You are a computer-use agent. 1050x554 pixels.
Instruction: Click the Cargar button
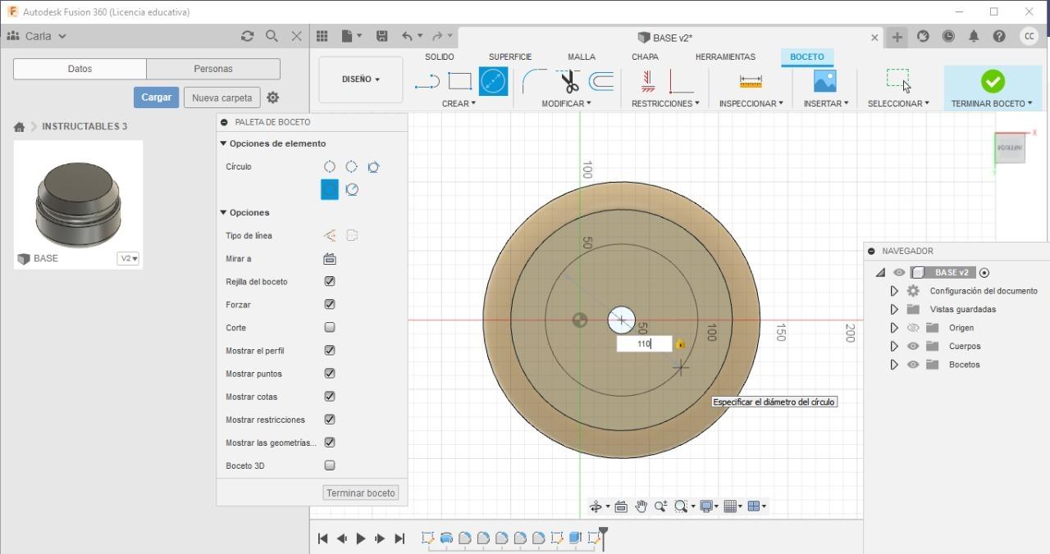(156, 98)
